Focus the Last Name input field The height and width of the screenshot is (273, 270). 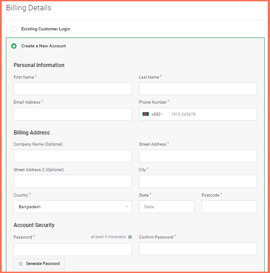tap(198, 89)
